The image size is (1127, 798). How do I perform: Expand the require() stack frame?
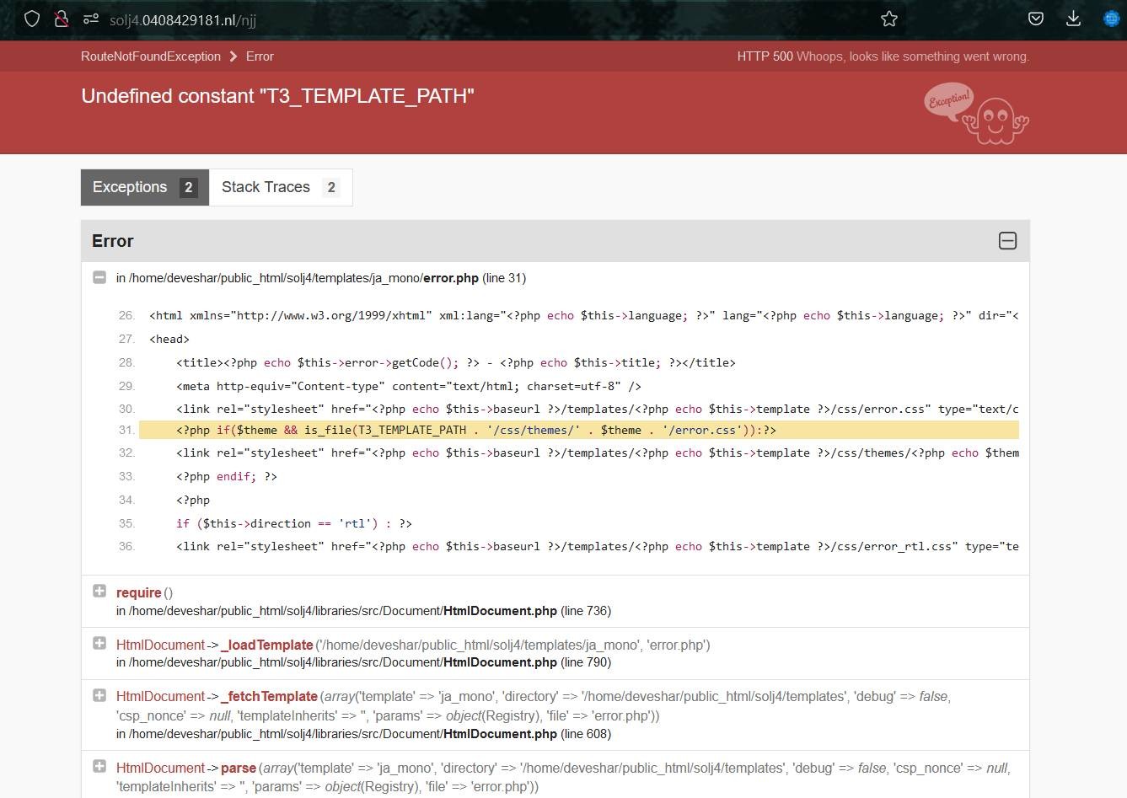99,592
